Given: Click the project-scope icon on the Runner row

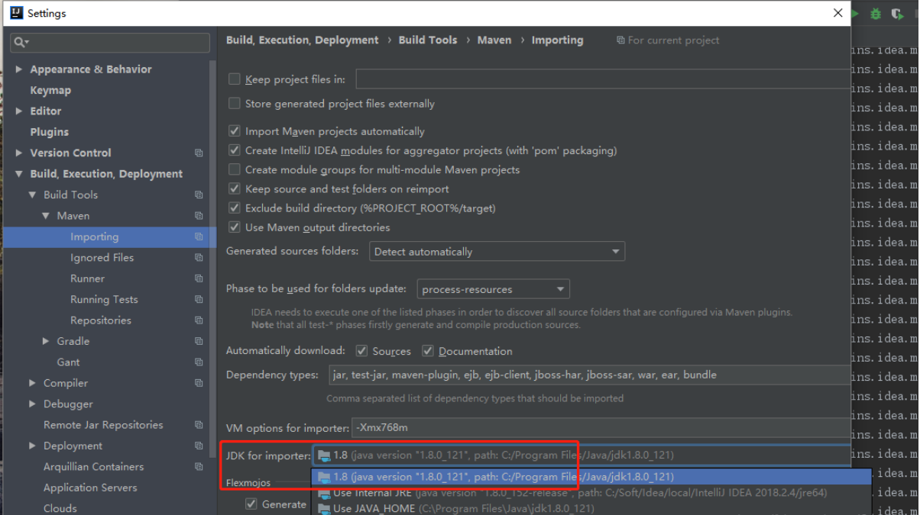Looking at the screenshot, I should [199, 279].
